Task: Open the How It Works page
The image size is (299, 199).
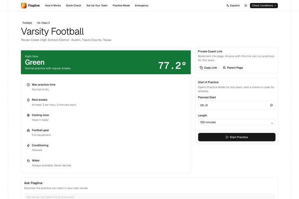Action: pyautogui.click(x=53, y=6)
